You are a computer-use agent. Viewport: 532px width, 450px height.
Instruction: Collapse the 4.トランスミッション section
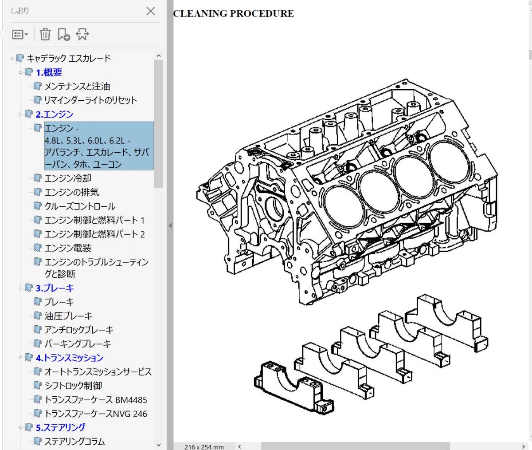(21, 358)
